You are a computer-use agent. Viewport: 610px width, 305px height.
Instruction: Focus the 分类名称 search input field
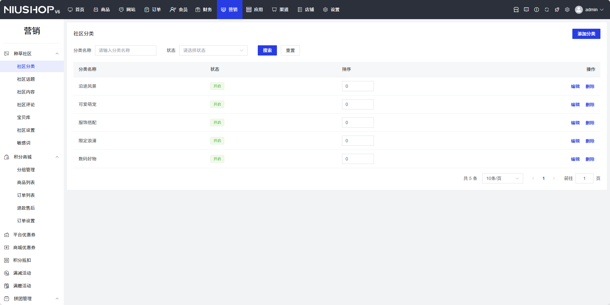point(125,50)
